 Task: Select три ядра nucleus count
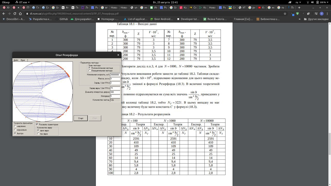tap(42, 134)
